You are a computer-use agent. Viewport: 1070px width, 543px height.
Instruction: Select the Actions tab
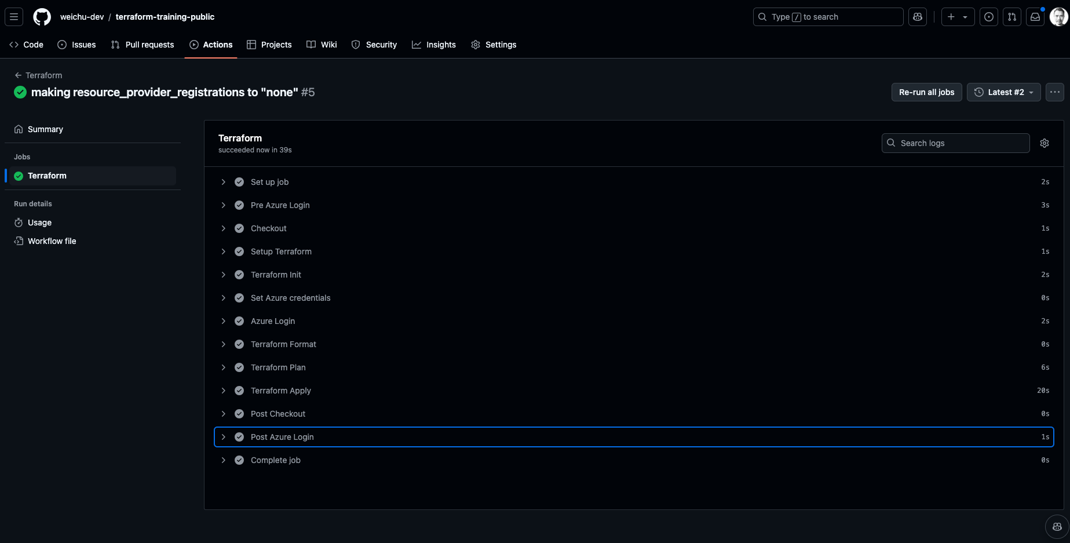[x=211, y=45]
